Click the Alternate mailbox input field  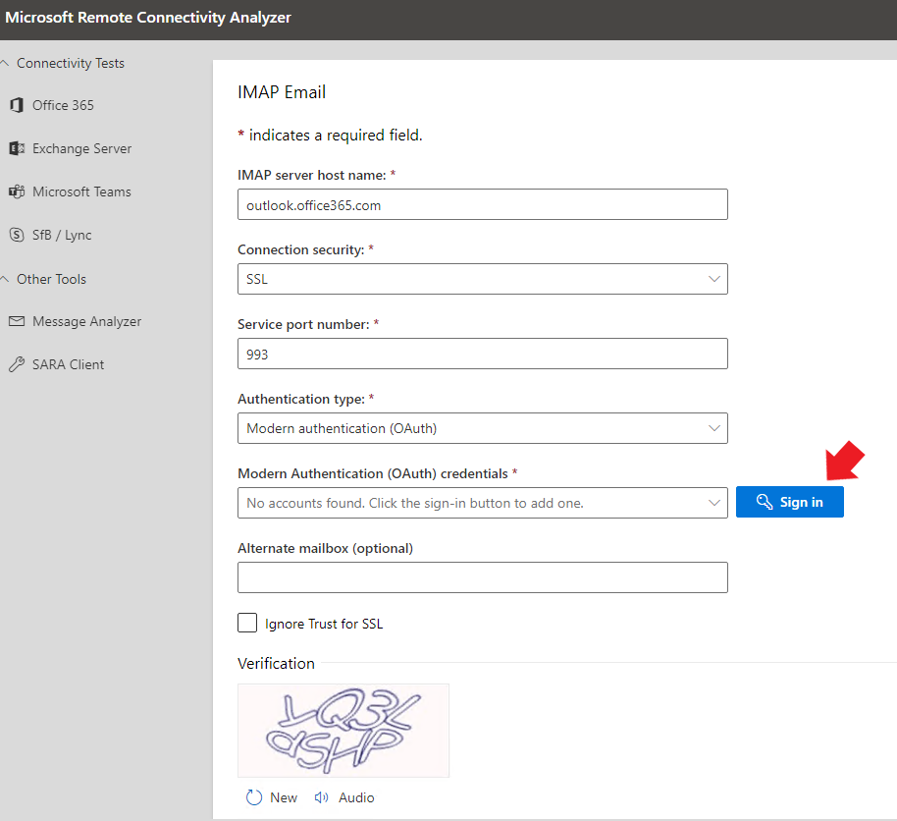pyautogui.click(x=482, y=577)
